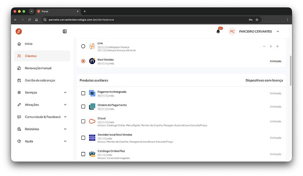Expand the Ativações menu chevron

(65, 105)
